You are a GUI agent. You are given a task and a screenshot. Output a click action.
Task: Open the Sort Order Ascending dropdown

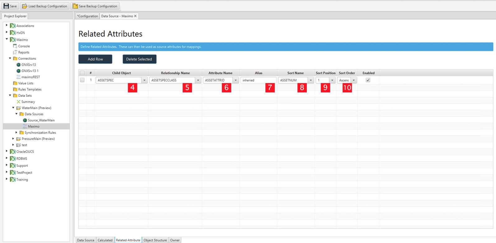tap(354, 80)
